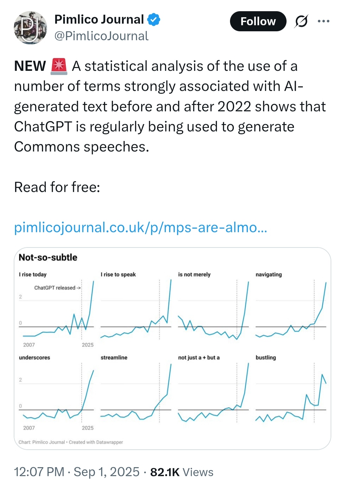Click the 'Not-so-subtle' chart title
This screenshot has width=345, height=485.
(x=48, y=257)
